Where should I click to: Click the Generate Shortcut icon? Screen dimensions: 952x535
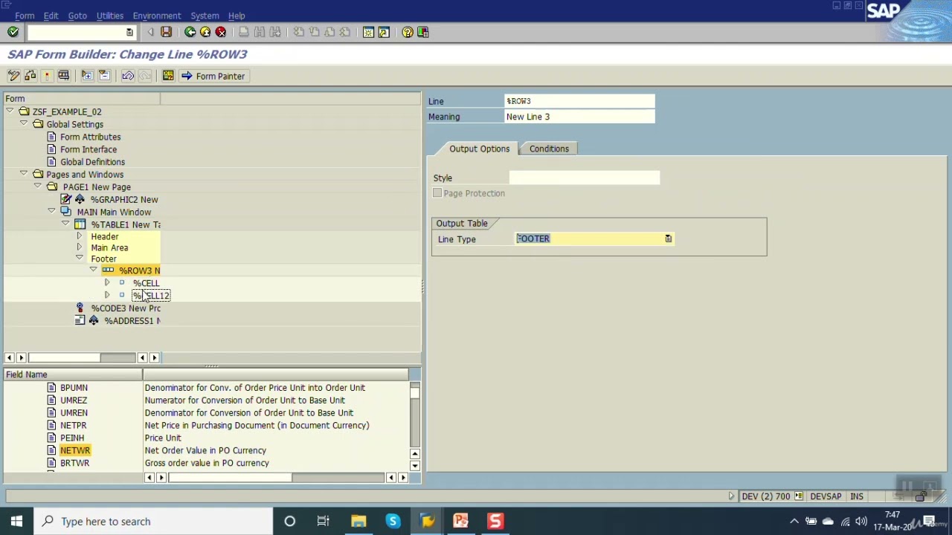tap(384, 32)
